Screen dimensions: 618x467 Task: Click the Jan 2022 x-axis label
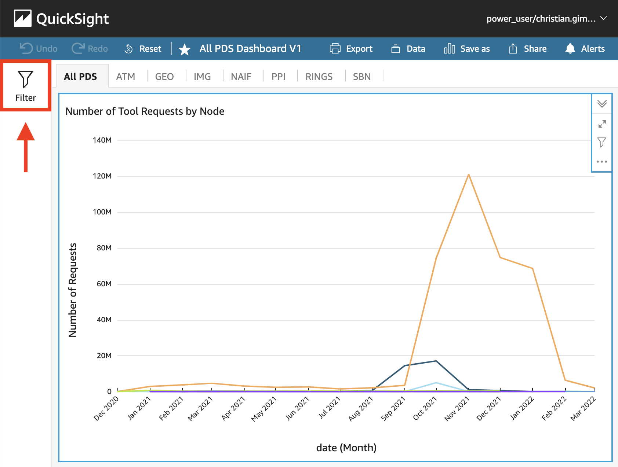pos(522,408)
